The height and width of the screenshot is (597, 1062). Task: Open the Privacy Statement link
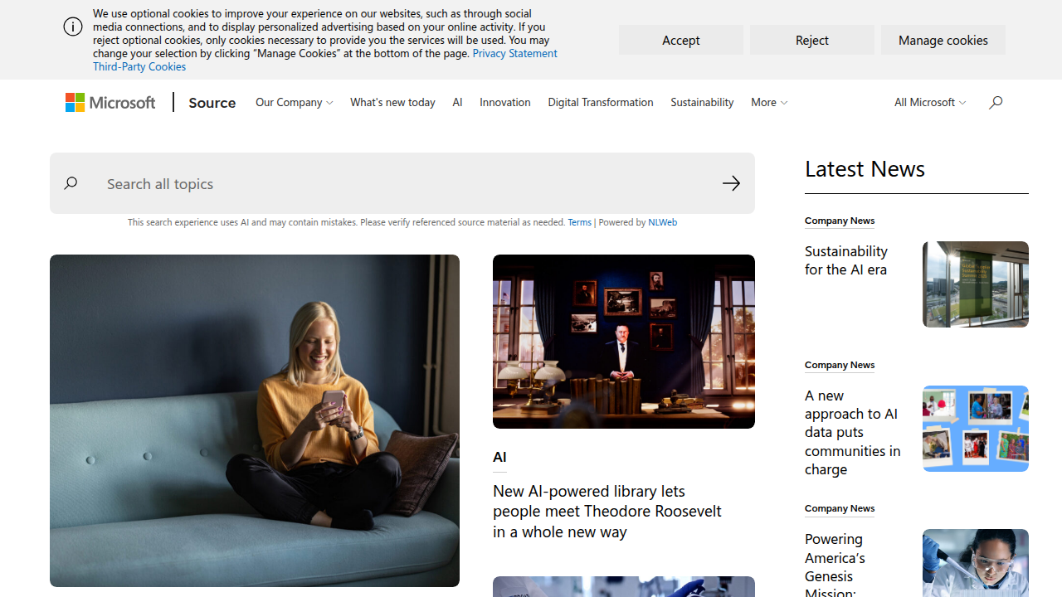pyautogui.click(x=514, y=53)
